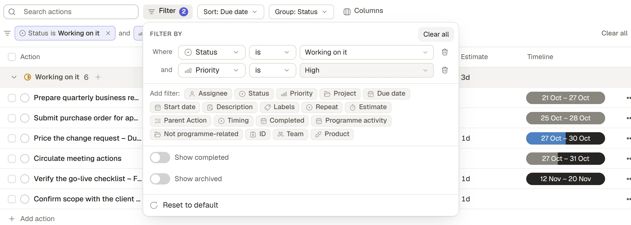Delete the Priority filter row with trash icon
This screenshot has height=225, width=631.
click(x=445, y=70)
